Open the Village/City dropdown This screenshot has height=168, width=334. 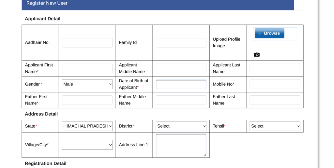87,145
